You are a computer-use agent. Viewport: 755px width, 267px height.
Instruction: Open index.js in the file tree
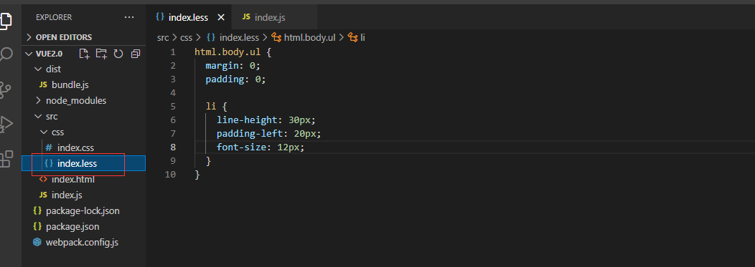pyautogui.click(x=67, y=195)
